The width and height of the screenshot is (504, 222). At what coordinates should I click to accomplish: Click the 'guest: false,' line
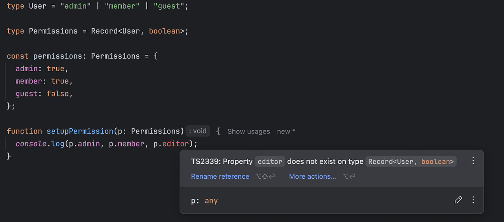pos(44,94)
